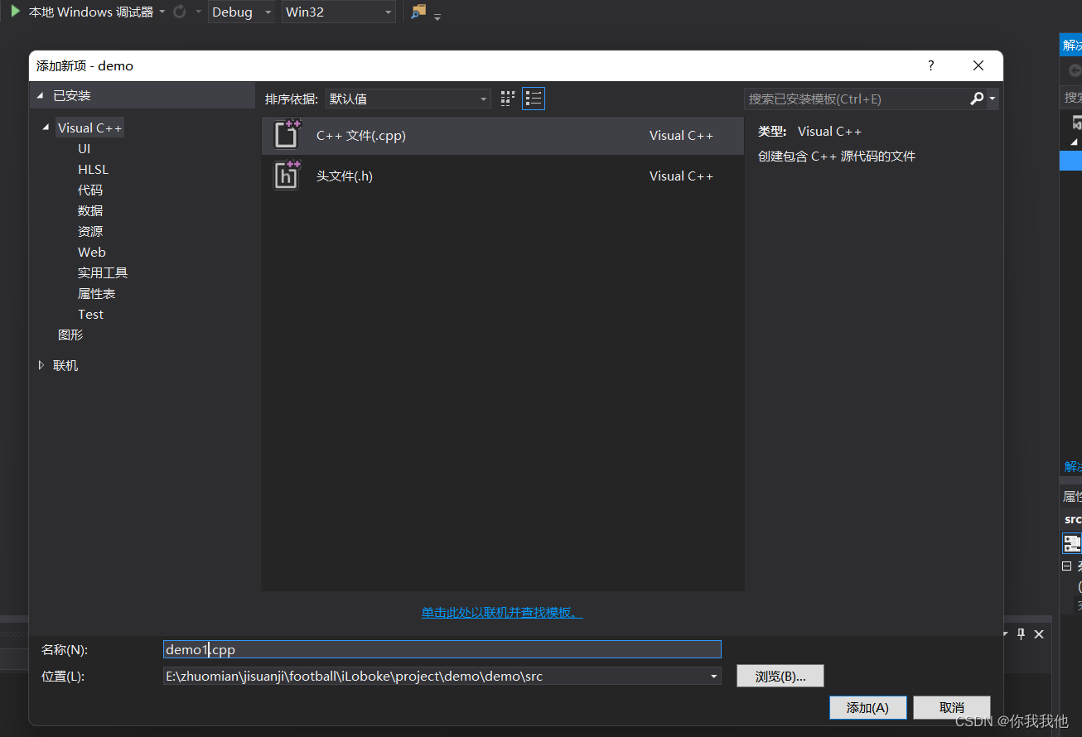This screenshot has height=737, width=1082.
Task: Open the Debug configuration dropdown
Action: pyautogui.click(x=267, y=12)
